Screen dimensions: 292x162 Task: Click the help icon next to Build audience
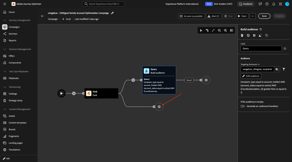coord(261,30)
